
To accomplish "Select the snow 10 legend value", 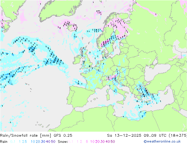I will (x=92, y=142).
